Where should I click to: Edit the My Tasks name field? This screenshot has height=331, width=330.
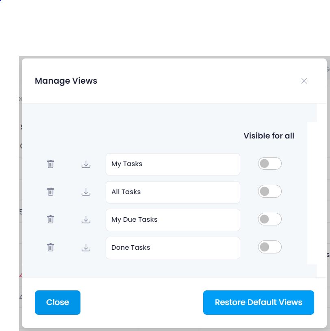pyautogui.click(x=173, y=164)
